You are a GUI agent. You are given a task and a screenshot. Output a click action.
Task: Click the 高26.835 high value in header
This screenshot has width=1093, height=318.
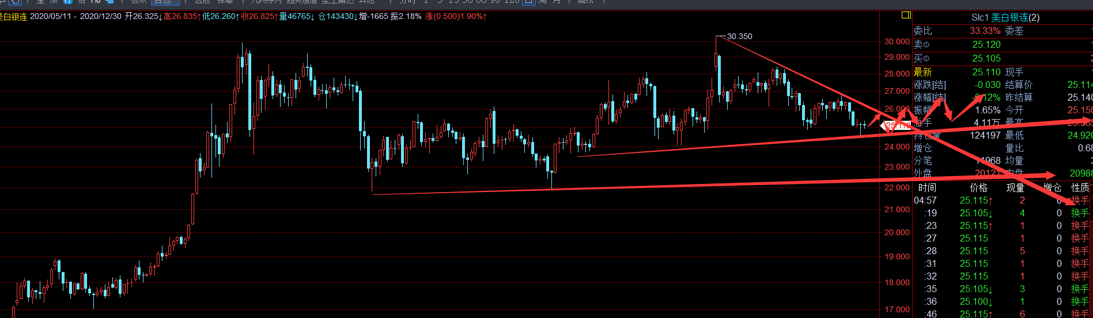point(181,17)
